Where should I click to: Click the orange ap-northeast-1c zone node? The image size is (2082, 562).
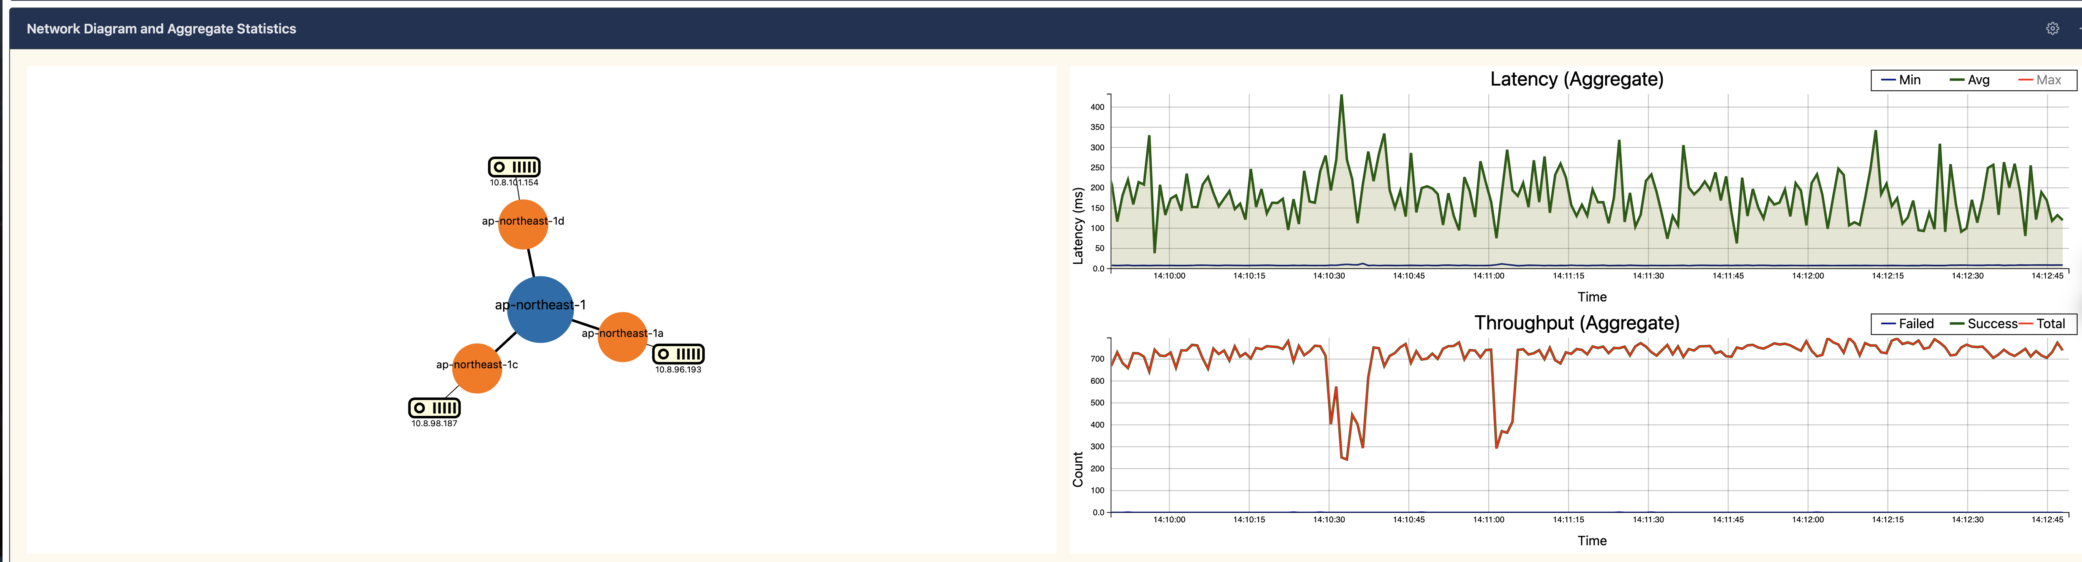[477, 368]
